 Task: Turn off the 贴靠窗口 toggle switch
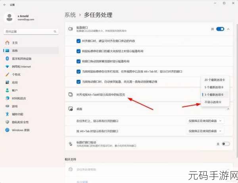point(220,29)
